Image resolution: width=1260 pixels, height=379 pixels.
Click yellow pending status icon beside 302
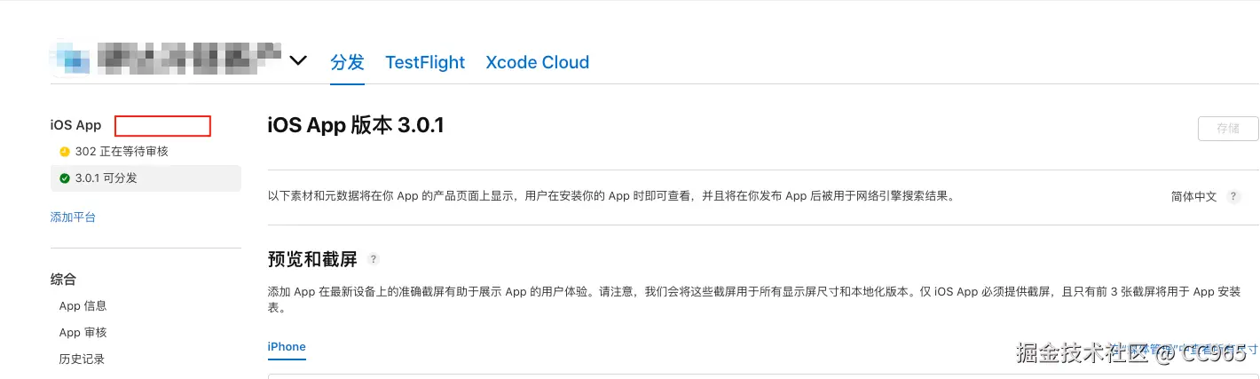[x=64, y=152]
